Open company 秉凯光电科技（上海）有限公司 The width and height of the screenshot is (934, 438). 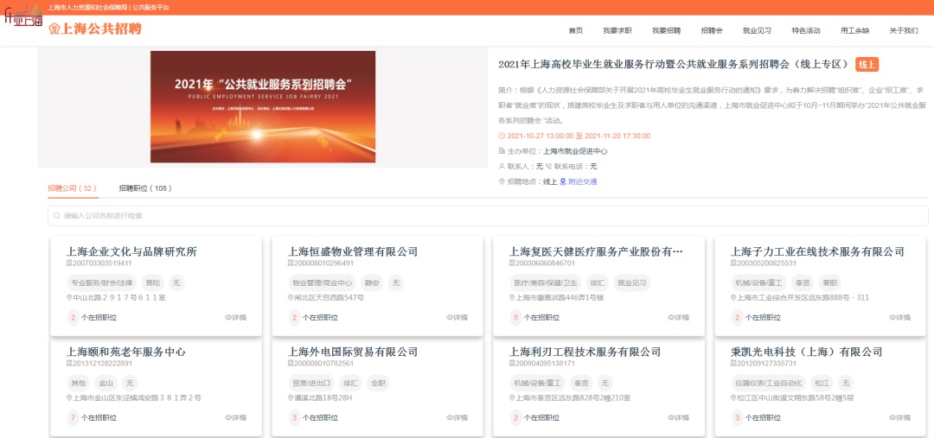pyautogui.click(x=807, y=352)
